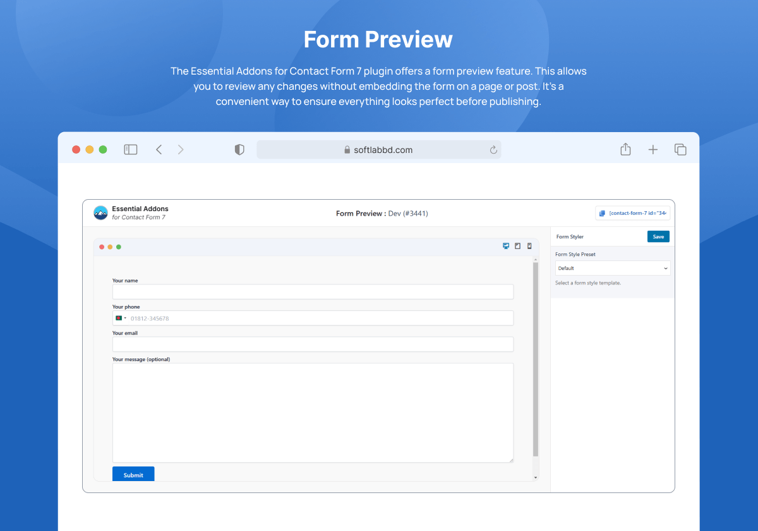Viewport: 758px width, 531px height.
Task: Click the Your message (optional) label
Action: coord(141,359)
